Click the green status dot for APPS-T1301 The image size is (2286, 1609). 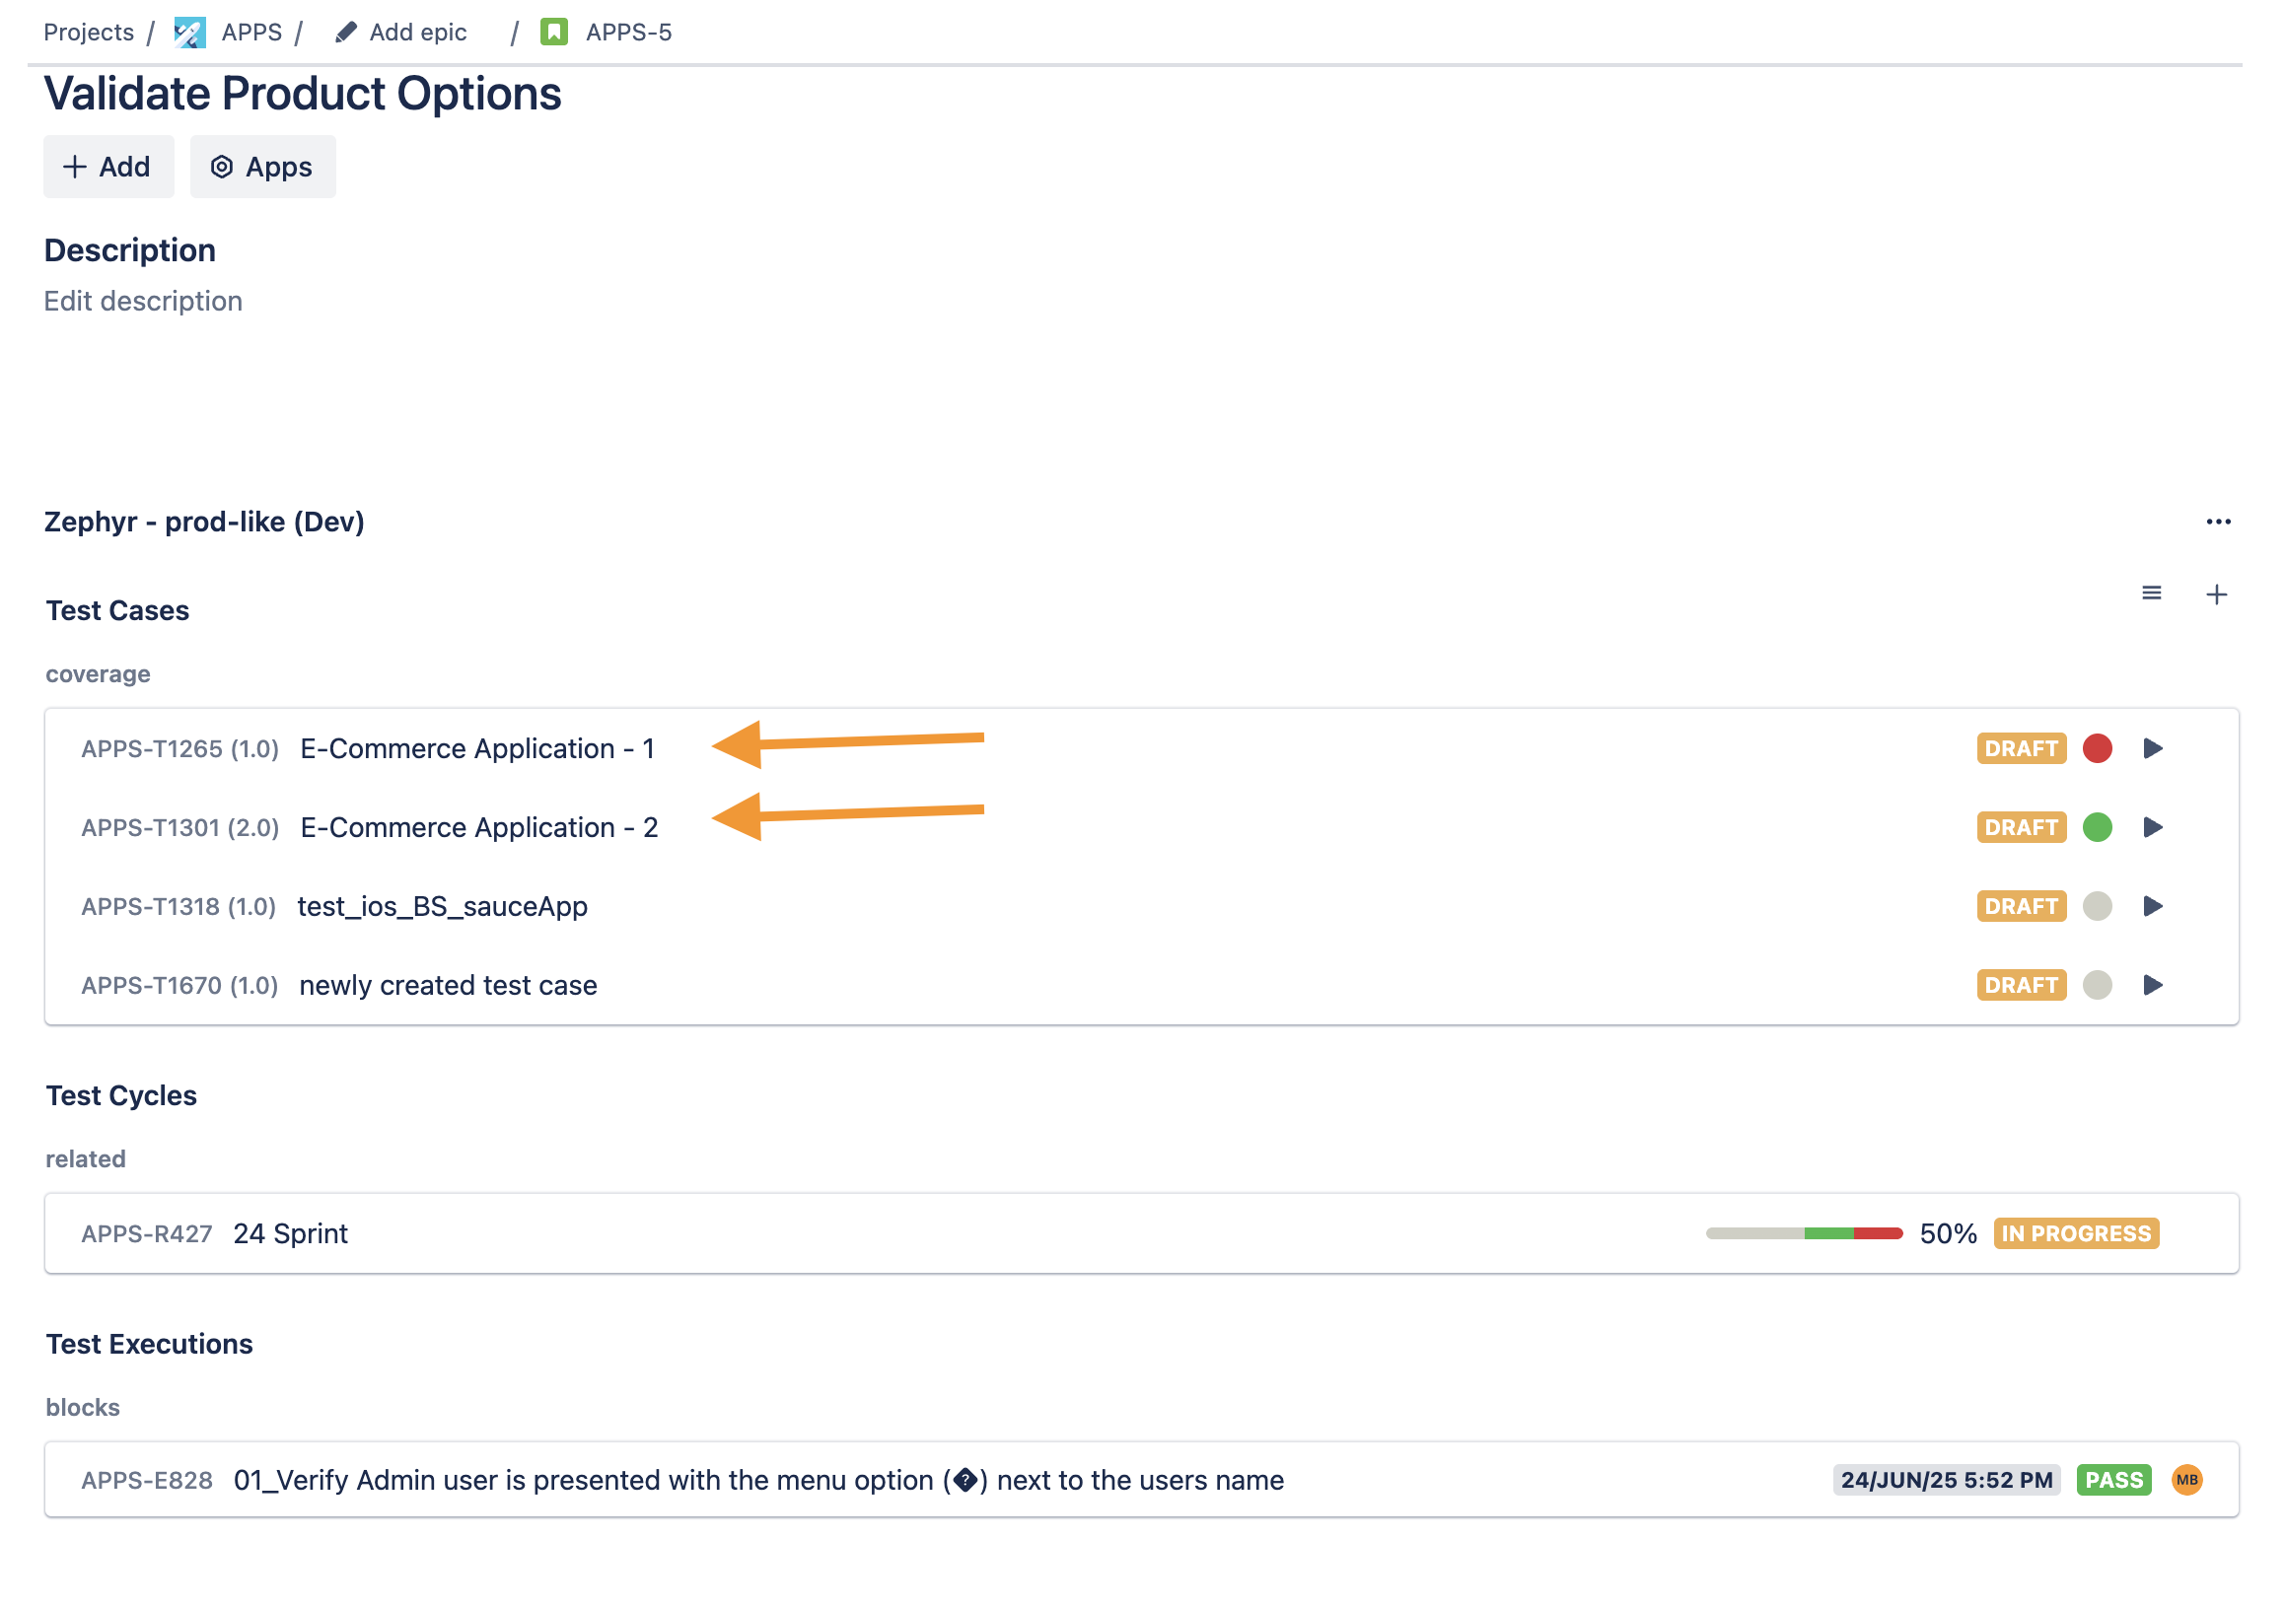tap(2097, 827)
